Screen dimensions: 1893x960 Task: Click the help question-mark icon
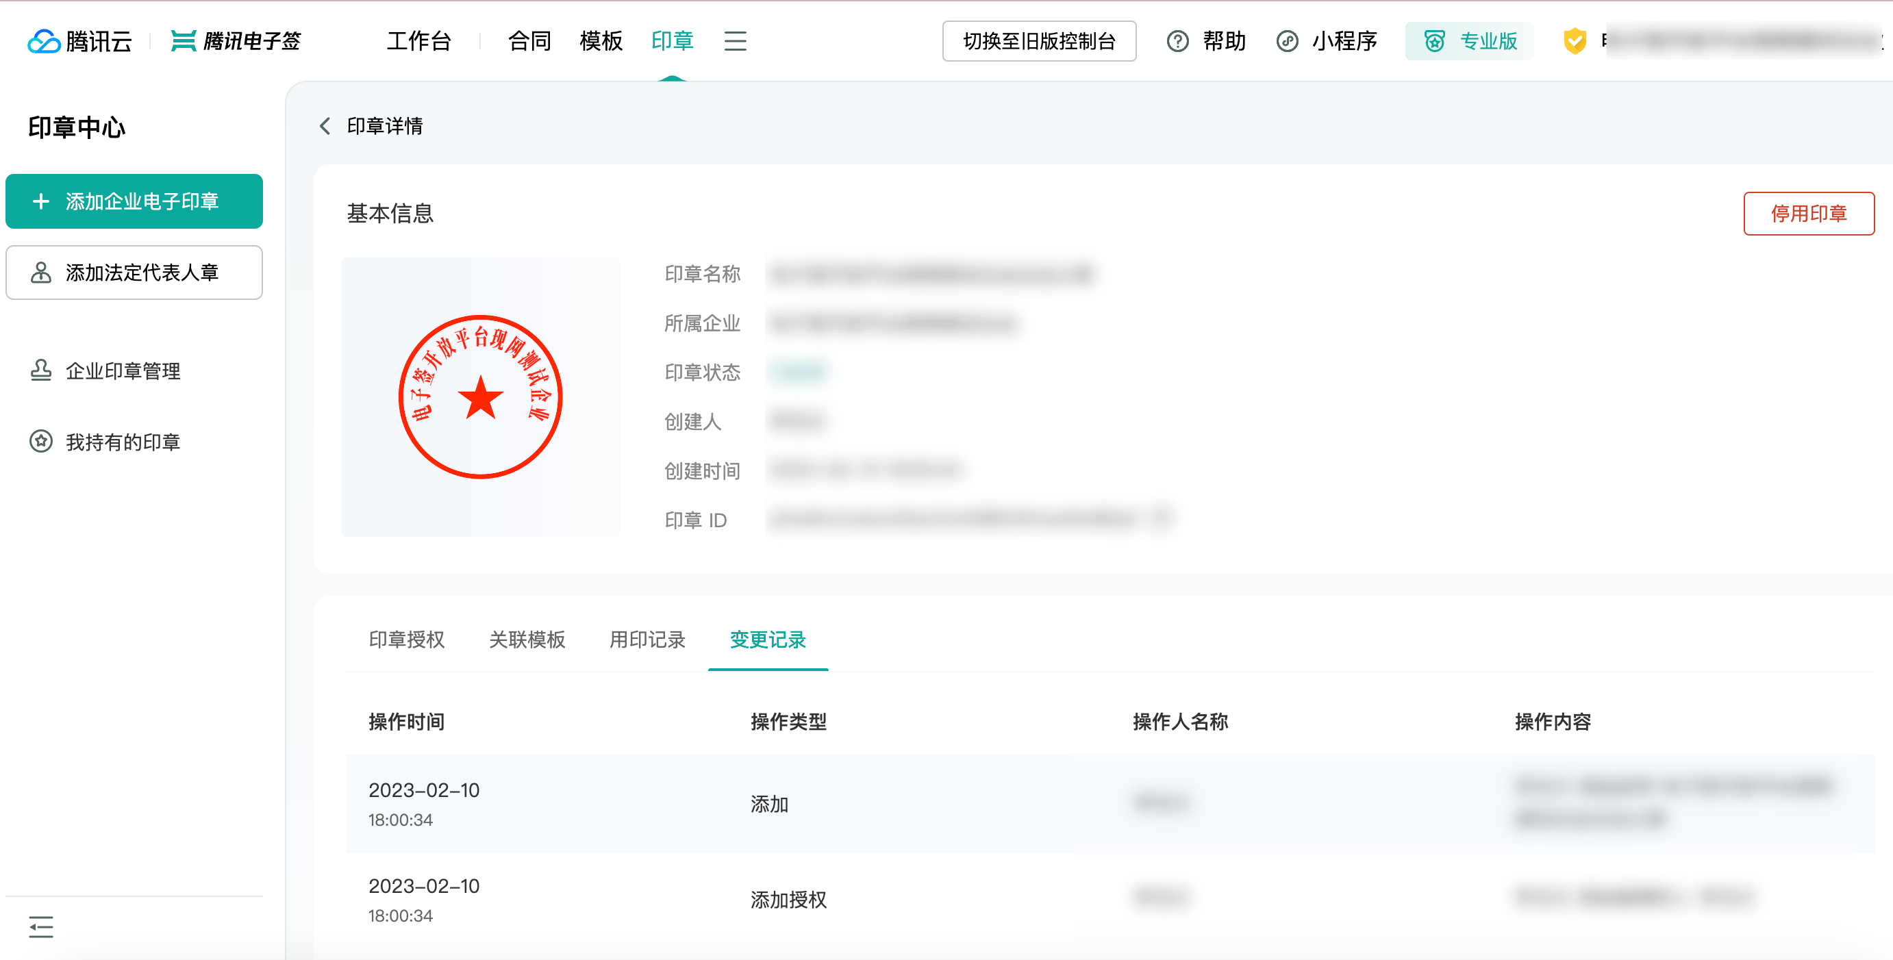click(x=1177, y=41)
